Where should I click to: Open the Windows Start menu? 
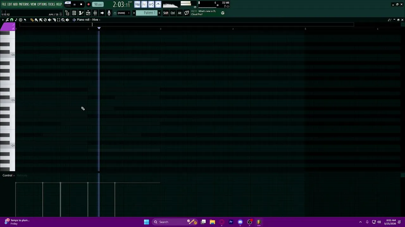coord(146,222)
